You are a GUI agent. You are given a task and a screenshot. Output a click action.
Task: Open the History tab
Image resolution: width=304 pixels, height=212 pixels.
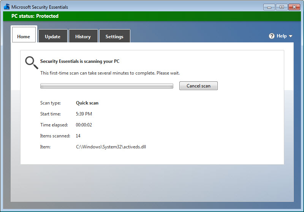click(83, 36)
